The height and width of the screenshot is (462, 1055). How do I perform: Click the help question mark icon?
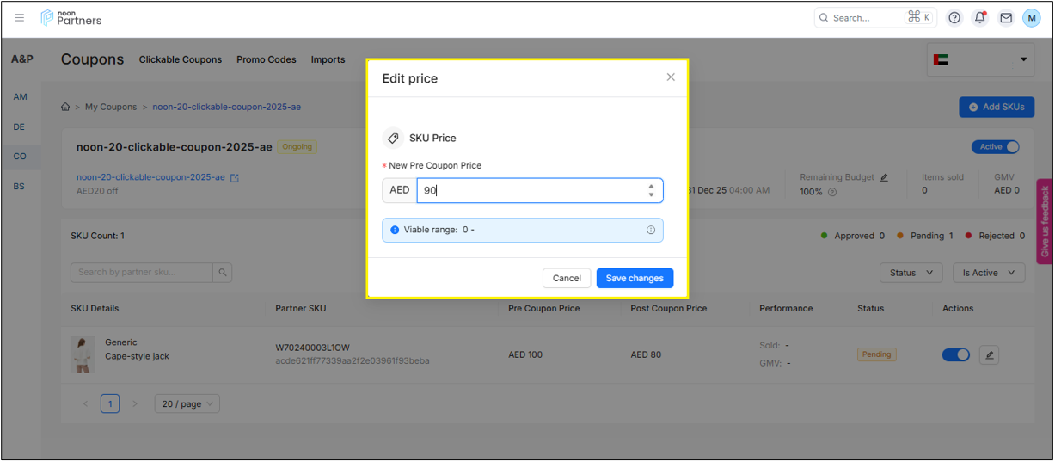click(954, 17)
